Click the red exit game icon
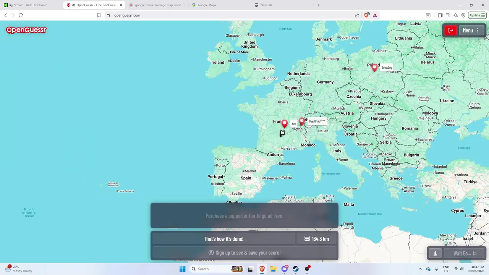Image resolution: width=489 pixels, height=275 pixels. point(451,31)
